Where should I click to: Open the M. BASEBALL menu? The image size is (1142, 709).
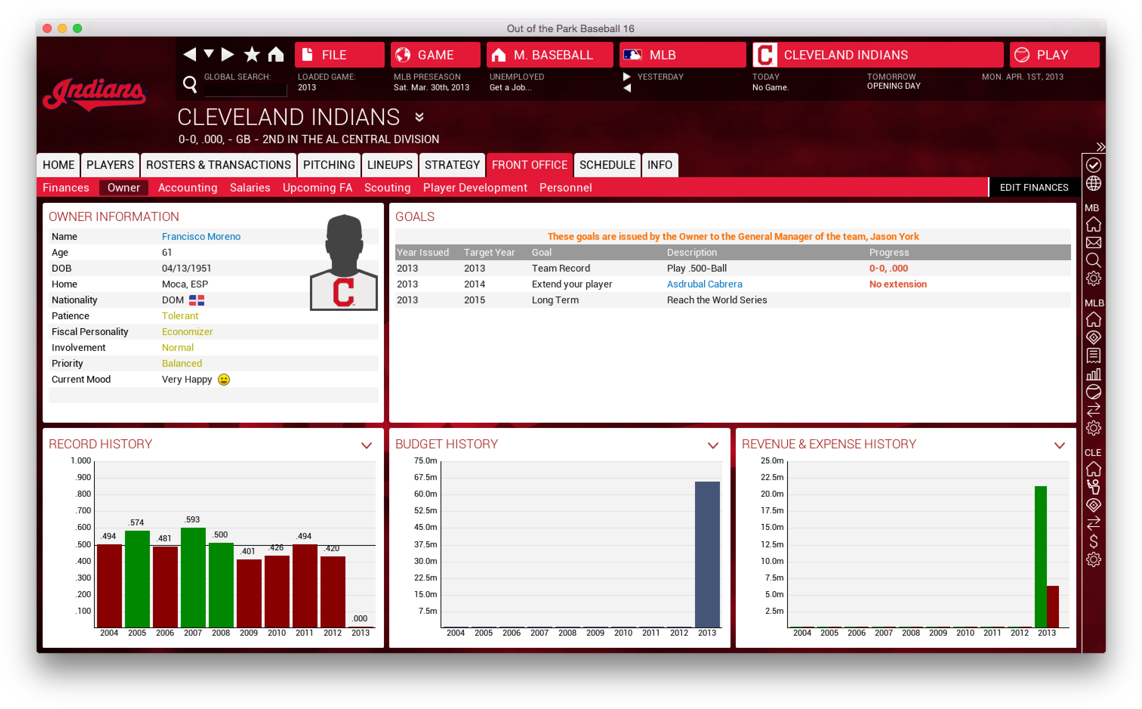tap(549, 55)
